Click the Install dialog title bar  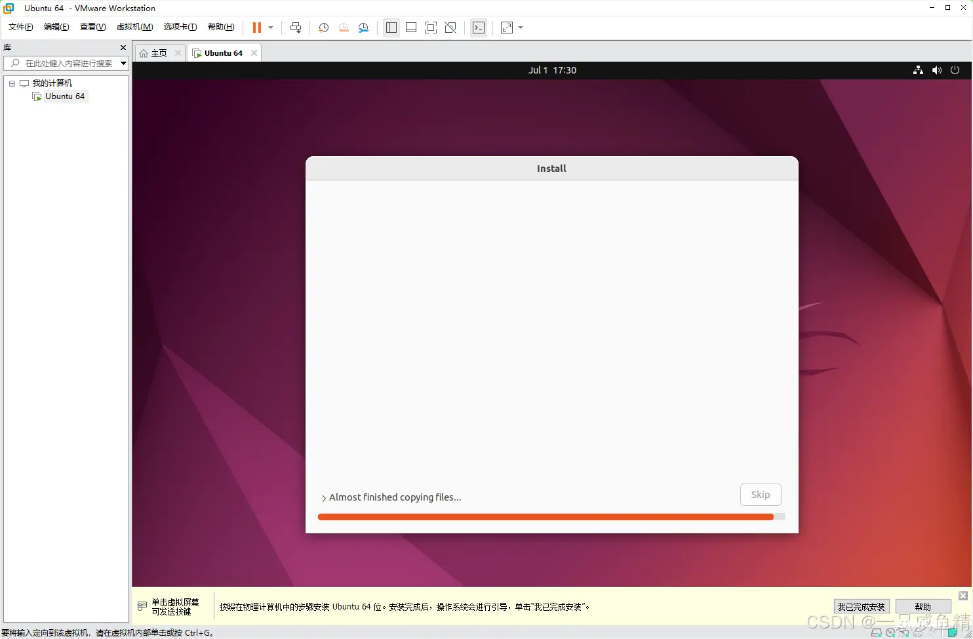551,169
